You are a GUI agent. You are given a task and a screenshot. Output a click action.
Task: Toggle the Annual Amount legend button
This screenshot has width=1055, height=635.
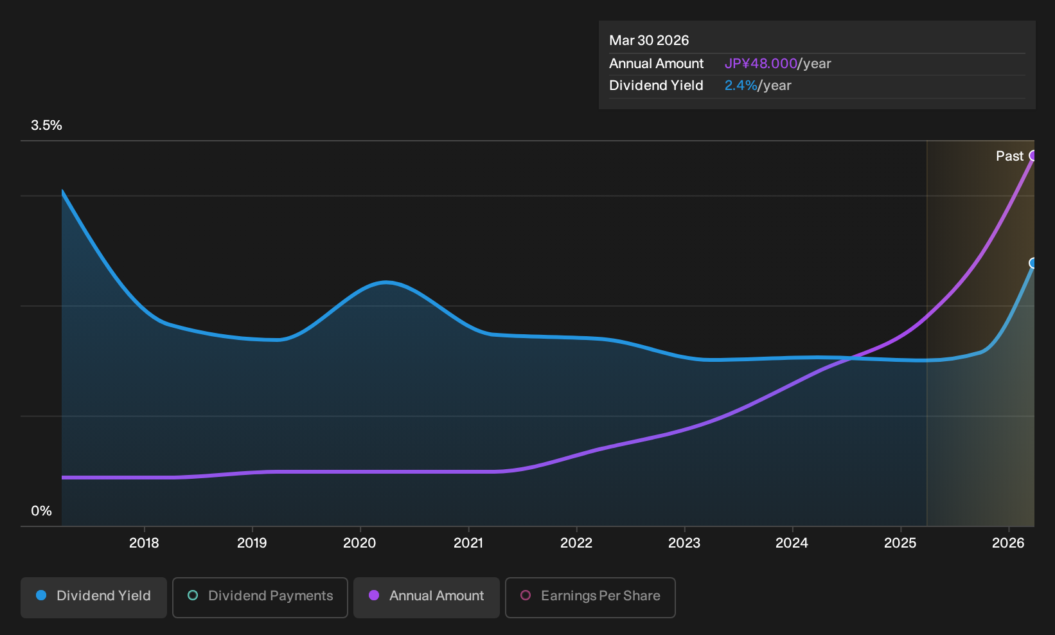427,597
